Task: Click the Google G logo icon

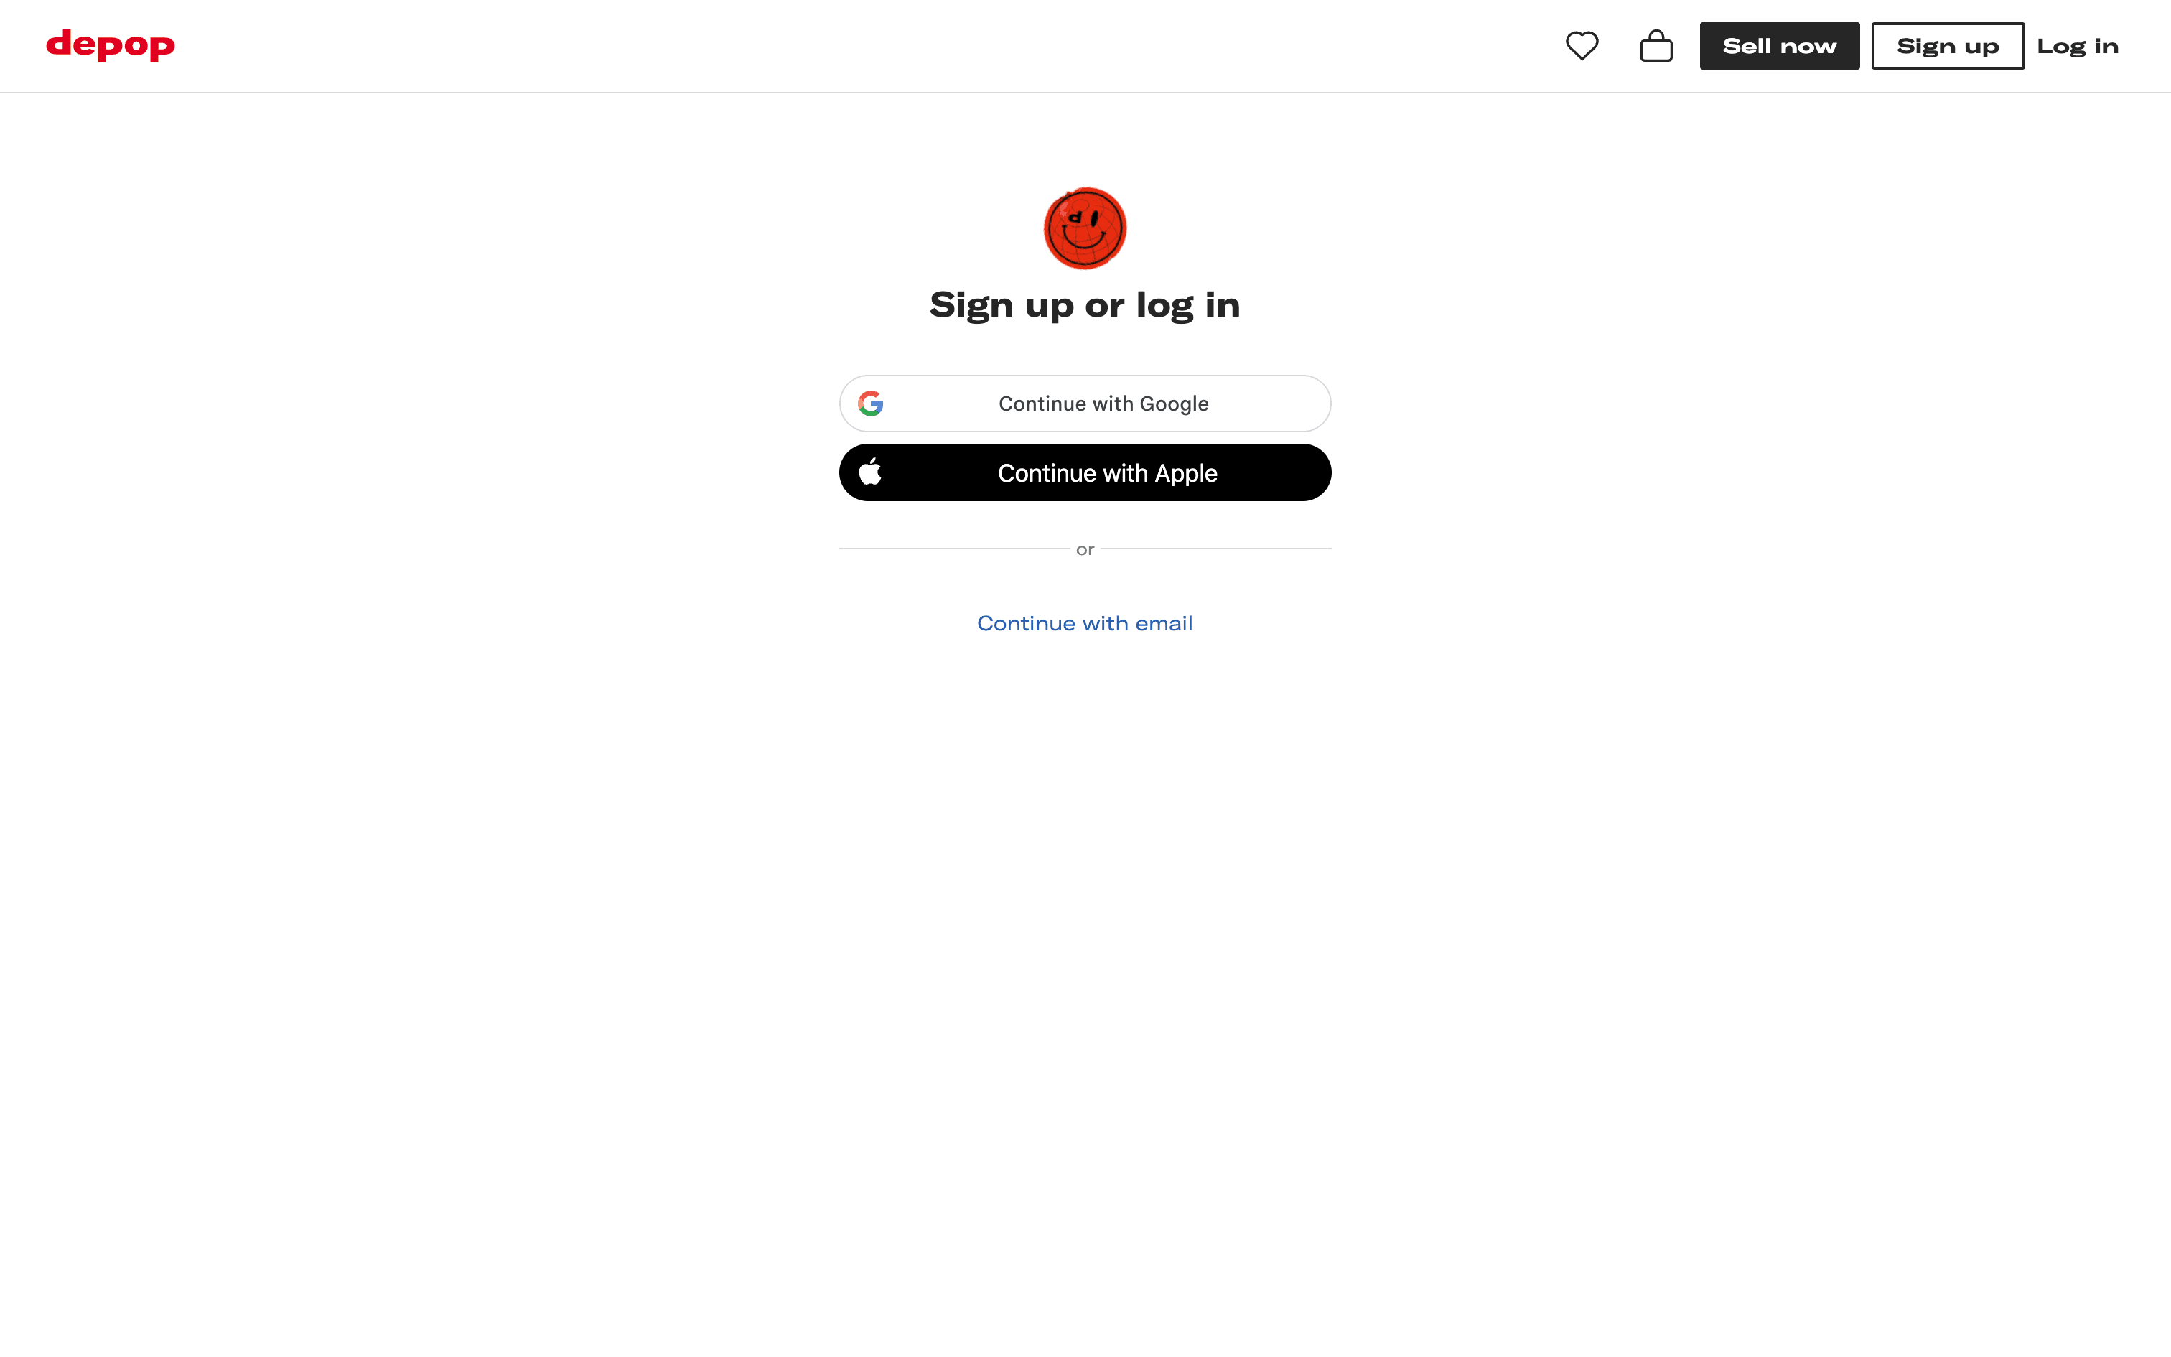Action: pyautogui.click(x=870, y=404)
